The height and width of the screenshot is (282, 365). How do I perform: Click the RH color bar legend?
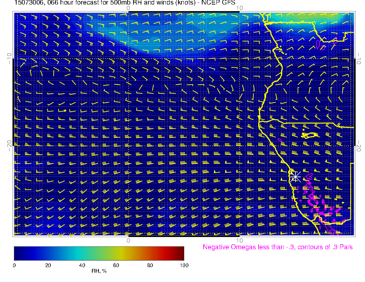click(x=99, y=253)
